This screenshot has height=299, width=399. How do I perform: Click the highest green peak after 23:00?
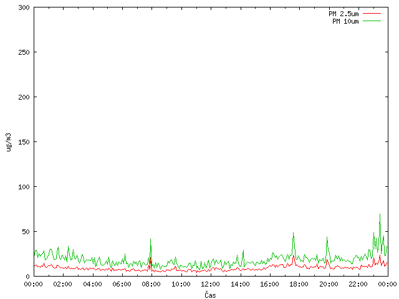pos(380,214)
